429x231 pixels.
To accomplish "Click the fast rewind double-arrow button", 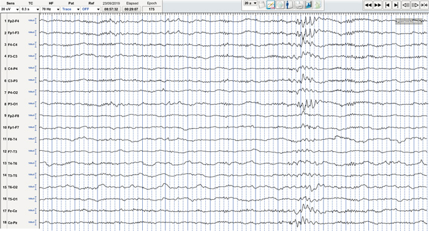I will pyautogui.click(x=368, y=5).
